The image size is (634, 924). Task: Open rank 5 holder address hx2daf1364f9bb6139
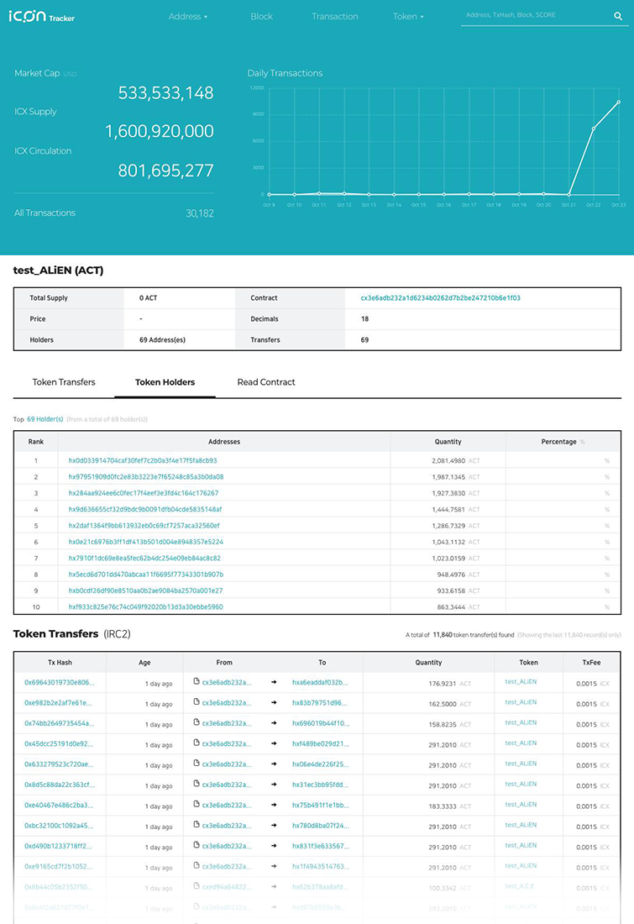pyautogui.click(x=144, y=526)
